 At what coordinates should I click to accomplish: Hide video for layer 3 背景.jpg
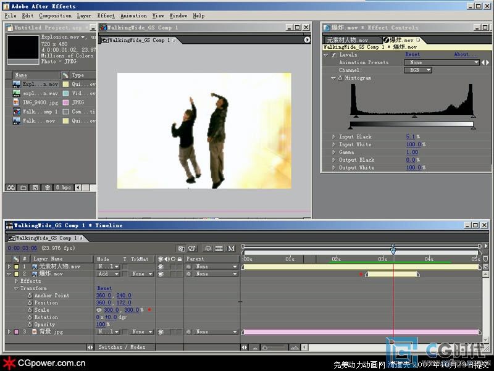point(161,331)
